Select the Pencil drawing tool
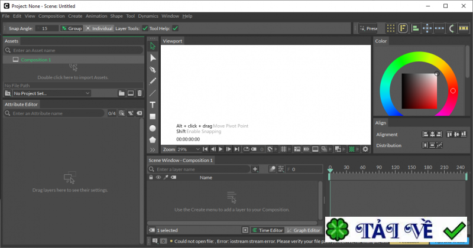473x248 pixels. (153, 81)
